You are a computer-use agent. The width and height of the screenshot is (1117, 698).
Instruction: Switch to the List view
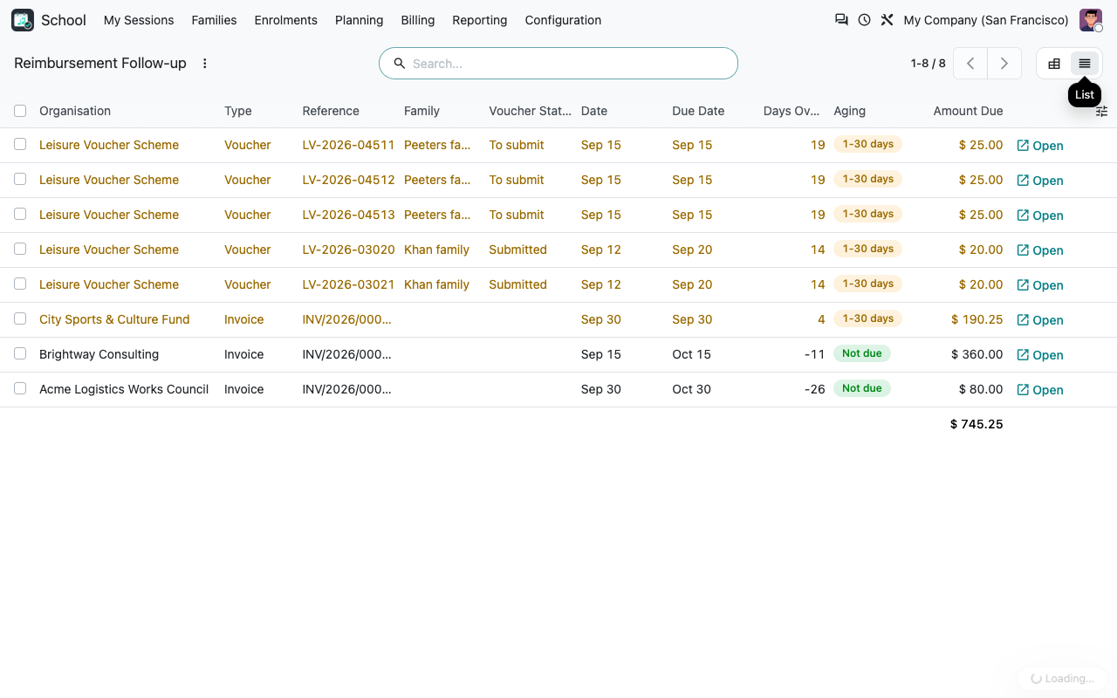pos(1085,64)
